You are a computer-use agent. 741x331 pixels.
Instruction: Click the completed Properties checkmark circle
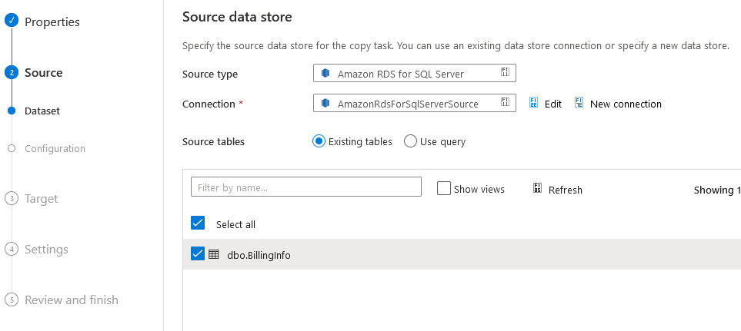tap(12, 21)
